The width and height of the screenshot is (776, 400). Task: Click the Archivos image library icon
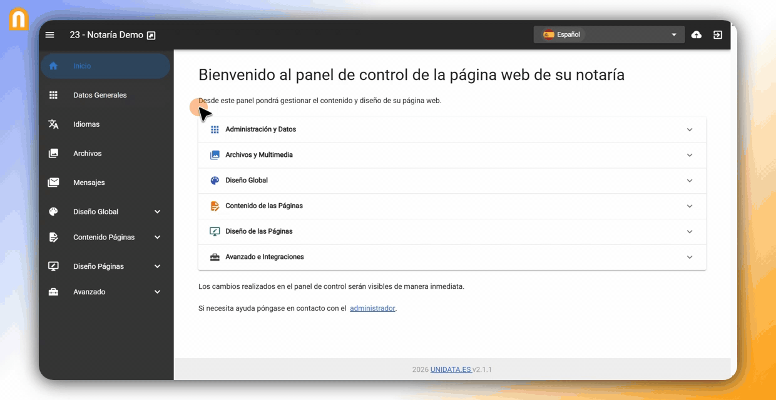click(x=53, y=153)
